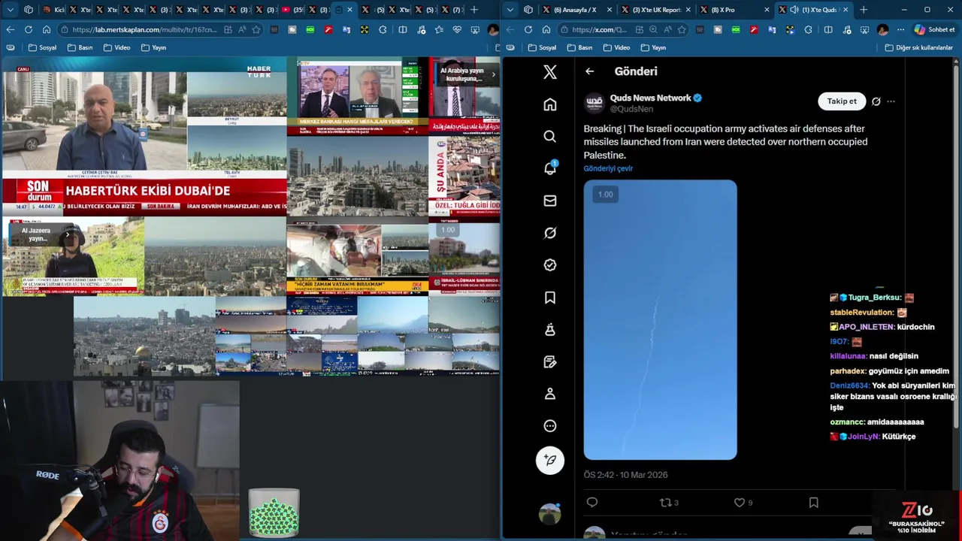Click the Sohbet et Copilot button

click(934, 29)
